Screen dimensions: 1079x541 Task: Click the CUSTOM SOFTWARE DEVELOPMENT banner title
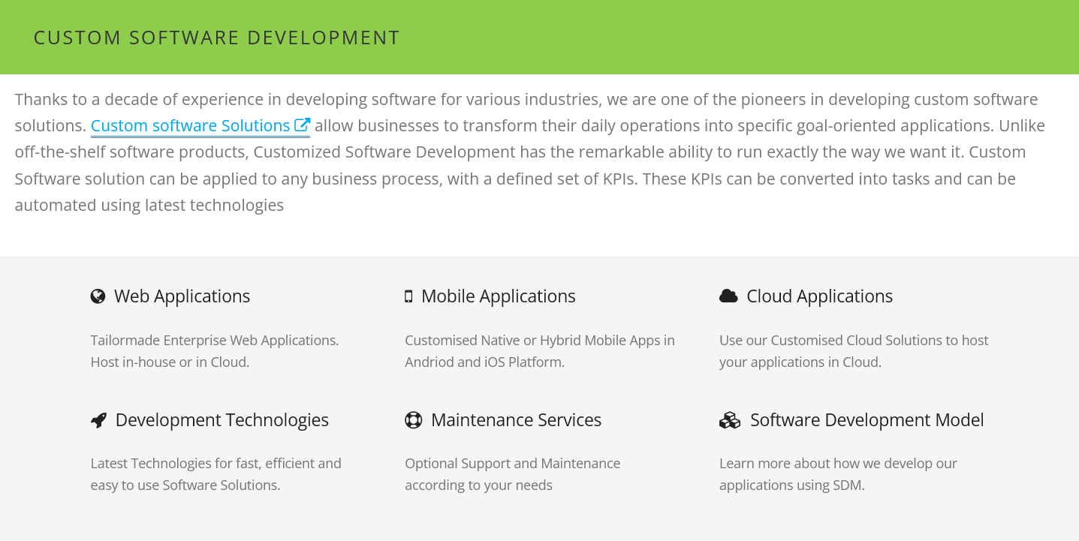point(216,37)
